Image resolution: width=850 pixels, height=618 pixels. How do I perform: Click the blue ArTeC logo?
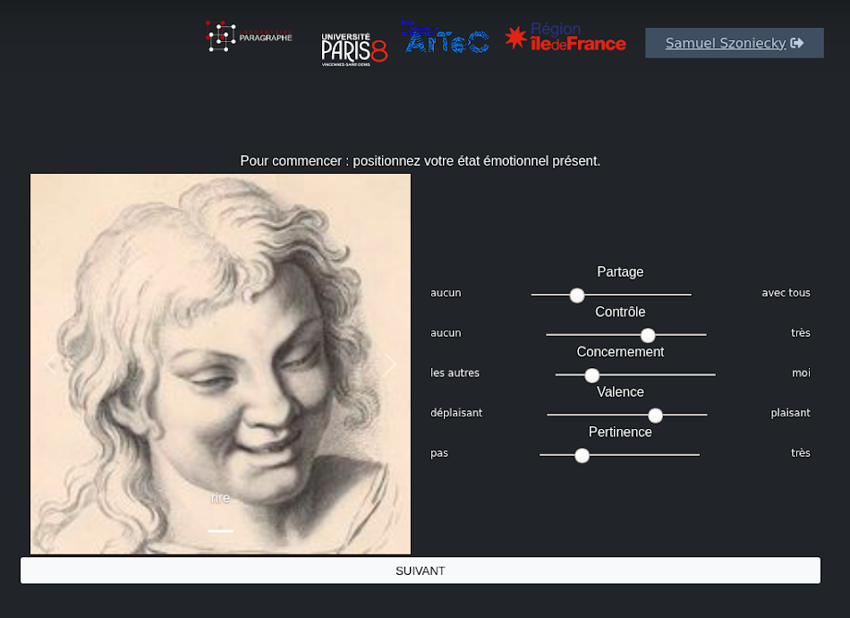(x=445, y=38)
